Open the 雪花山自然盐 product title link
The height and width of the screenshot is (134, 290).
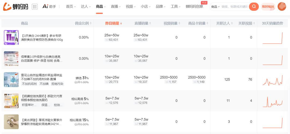pos(42,77)
